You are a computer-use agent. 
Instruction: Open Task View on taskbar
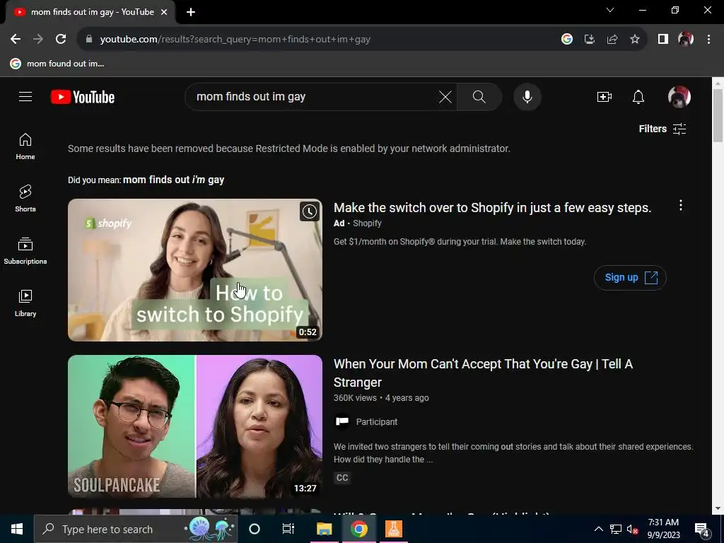(288, 529)
